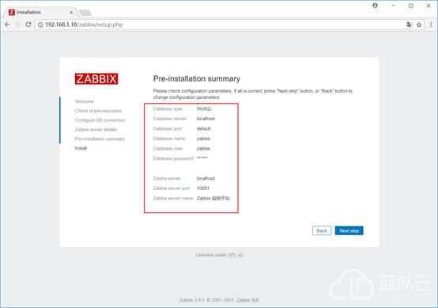Image resolution: width=438 pixels, height=308 pixels.
Task: Select Zabbix server details step
Action: pos(96,130)
